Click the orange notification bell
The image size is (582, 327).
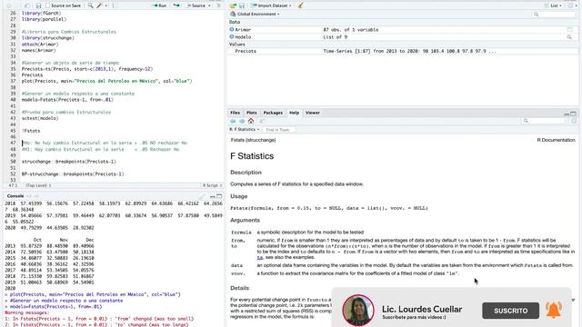[x=554, y=310]
